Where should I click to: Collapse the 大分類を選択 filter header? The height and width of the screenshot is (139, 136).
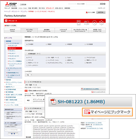65,54
